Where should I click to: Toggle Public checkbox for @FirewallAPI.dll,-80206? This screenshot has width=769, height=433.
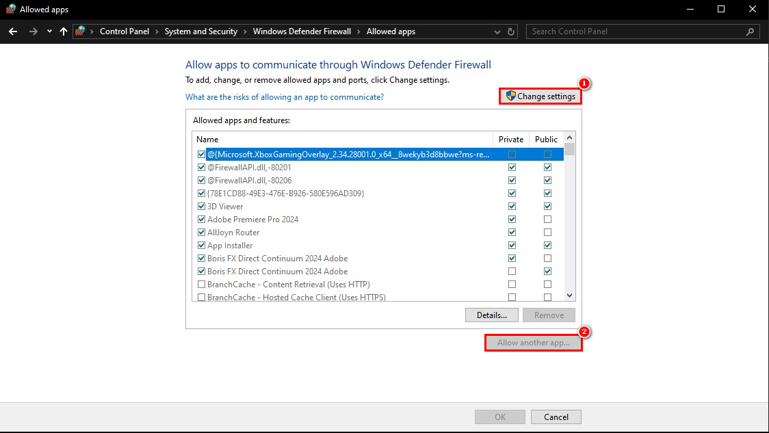point(547,181)
